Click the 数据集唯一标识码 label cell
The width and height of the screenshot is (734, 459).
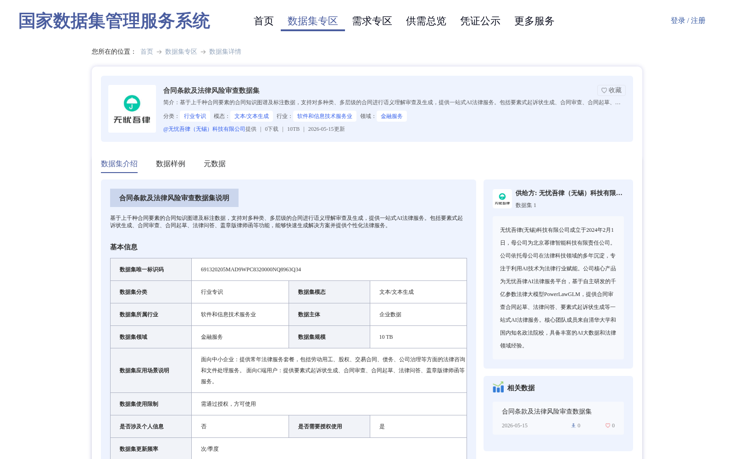(151, 269)
